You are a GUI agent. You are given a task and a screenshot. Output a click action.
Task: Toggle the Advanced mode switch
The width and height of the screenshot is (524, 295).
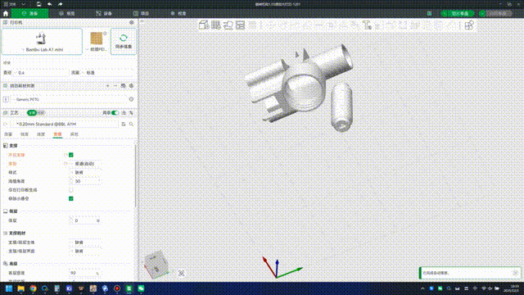115,113
